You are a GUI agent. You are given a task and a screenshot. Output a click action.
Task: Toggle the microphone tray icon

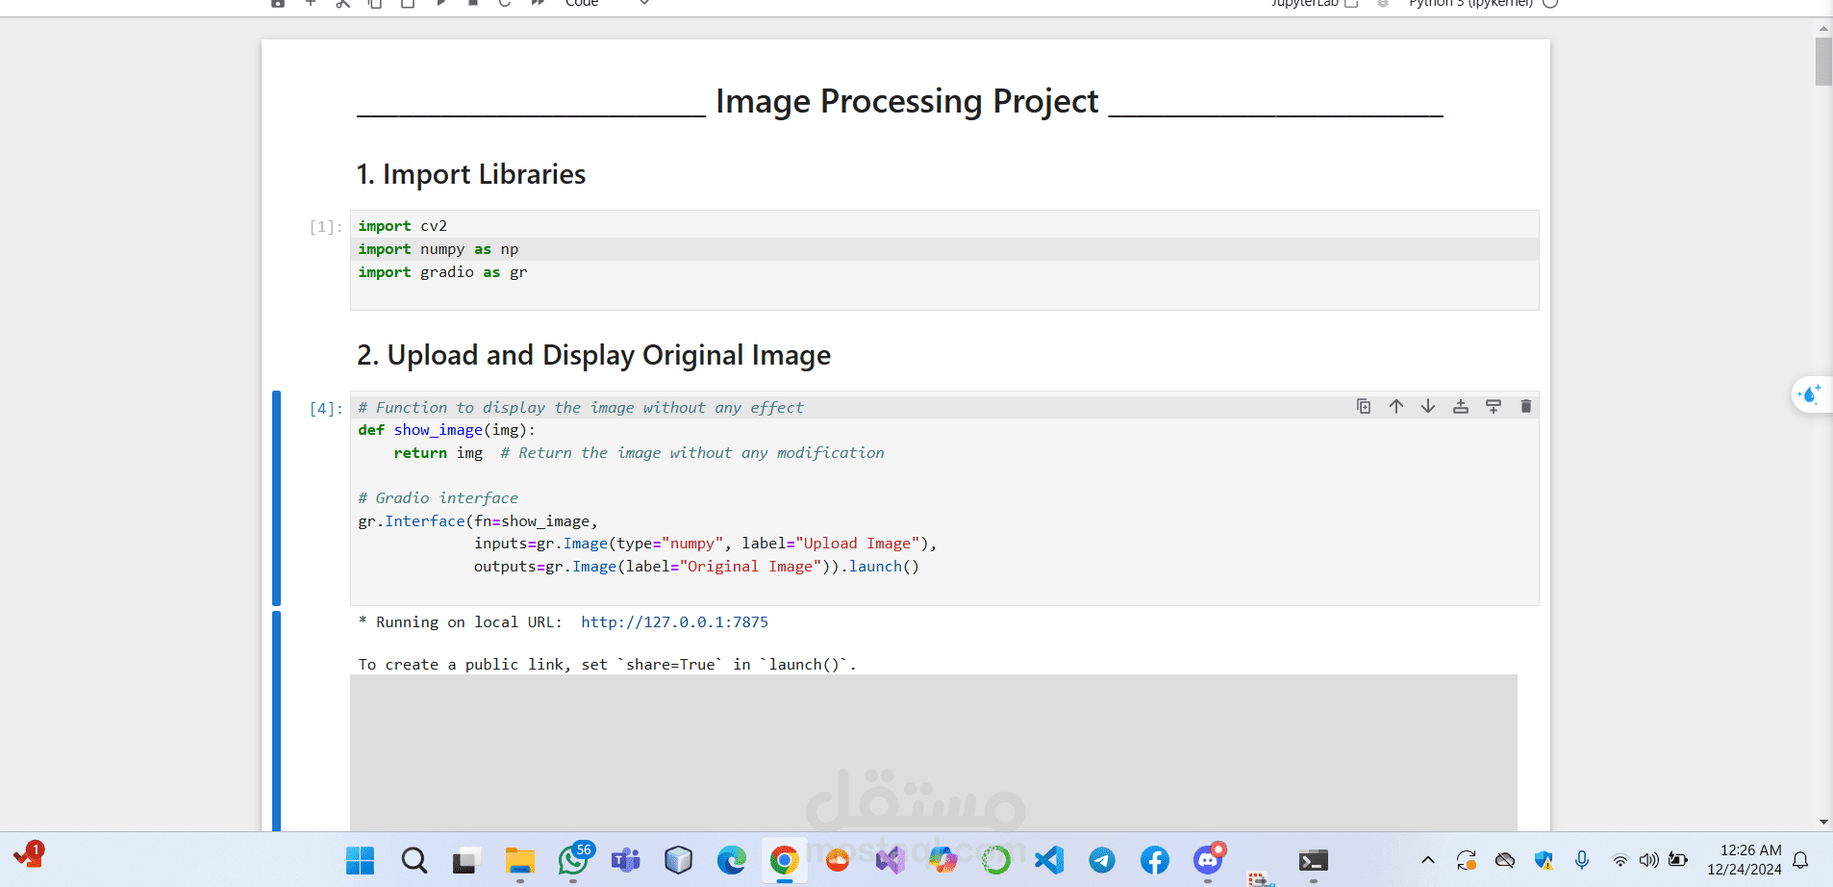tap(1582, 860)
